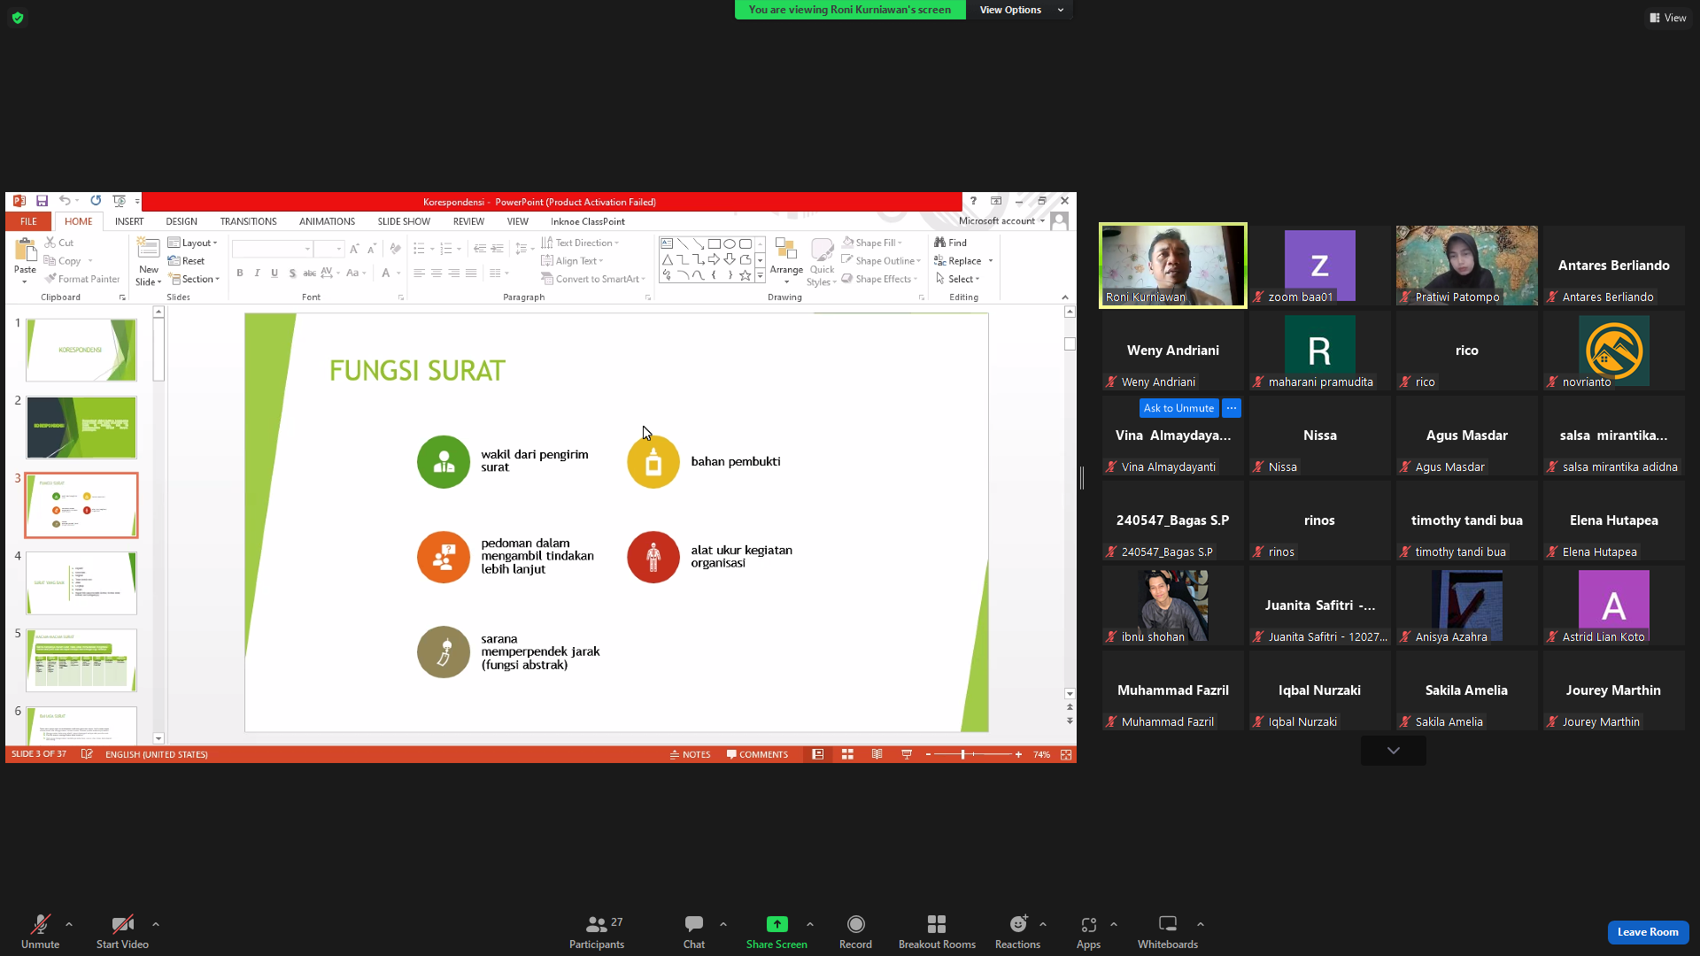1700x956 pixels.
Task: Switch to the ANIMATIONS tab
Action: pyautogui.click(x=327, y=221)
